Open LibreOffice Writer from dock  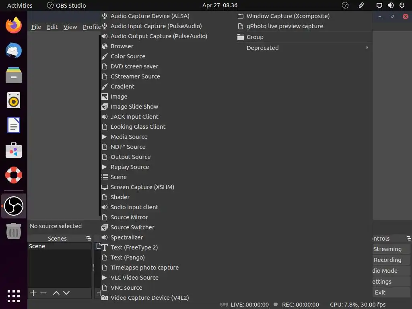[14, 125]
